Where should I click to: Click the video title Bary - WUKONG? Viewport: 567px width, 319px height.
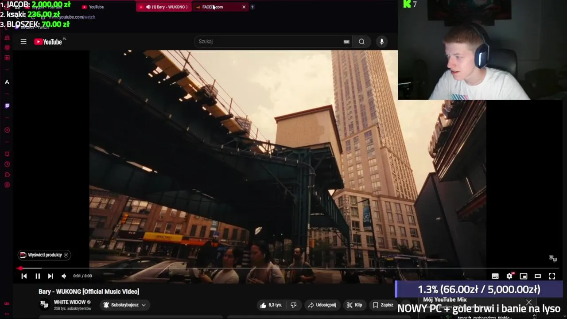click(89, 292)
